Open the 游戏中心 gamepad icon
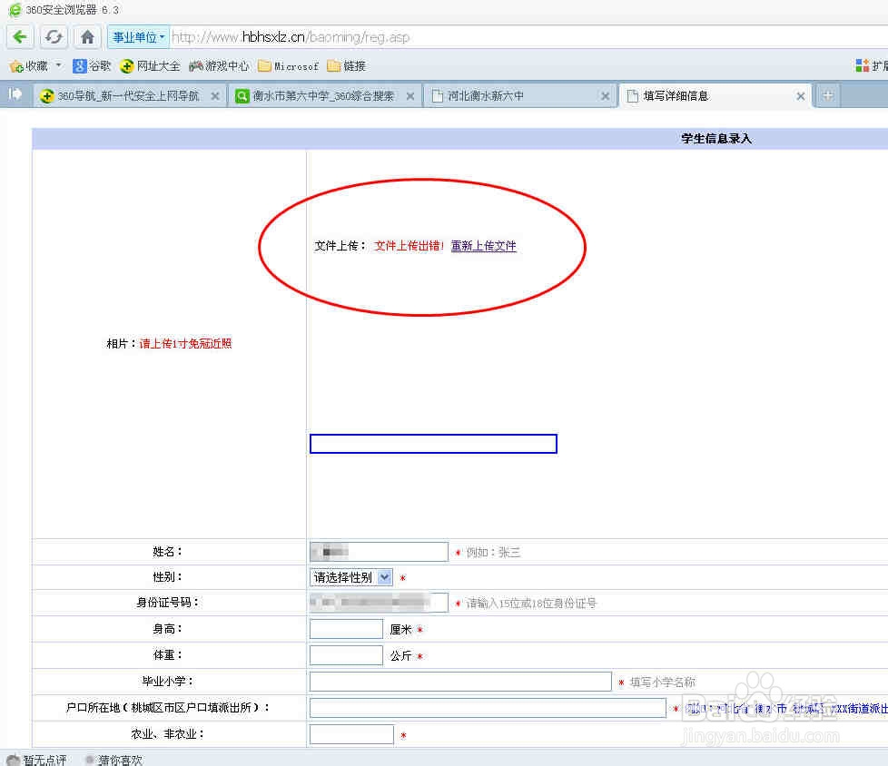 pos(196,65)
